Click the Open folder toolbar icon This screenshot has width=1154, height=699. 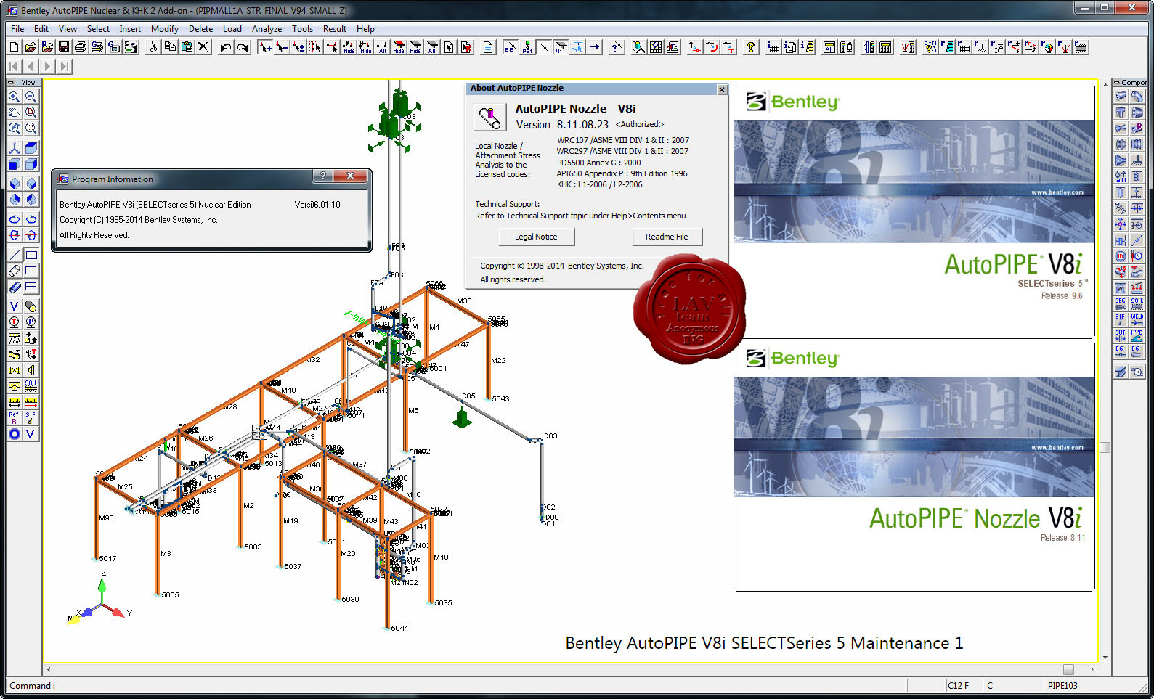[x=31, y=47]
